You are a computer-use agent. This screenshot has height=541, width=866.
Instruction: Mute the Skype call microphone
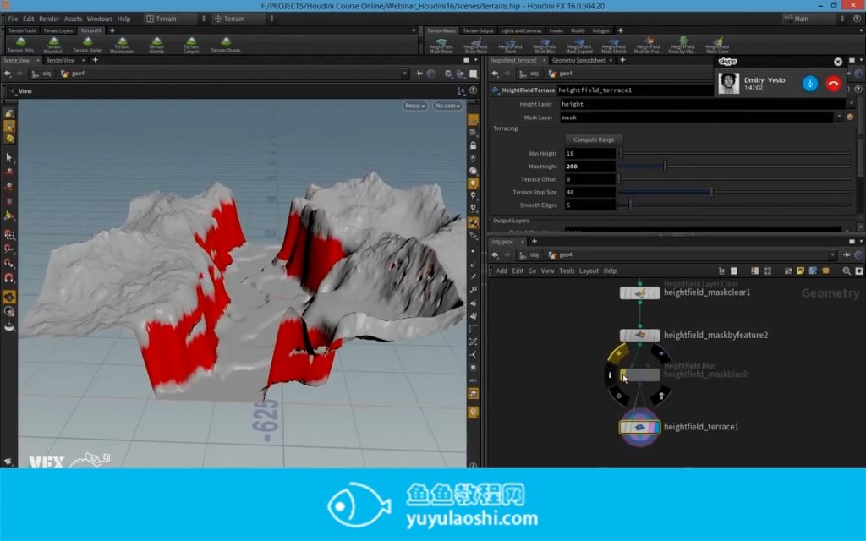[x=809, y=84]
